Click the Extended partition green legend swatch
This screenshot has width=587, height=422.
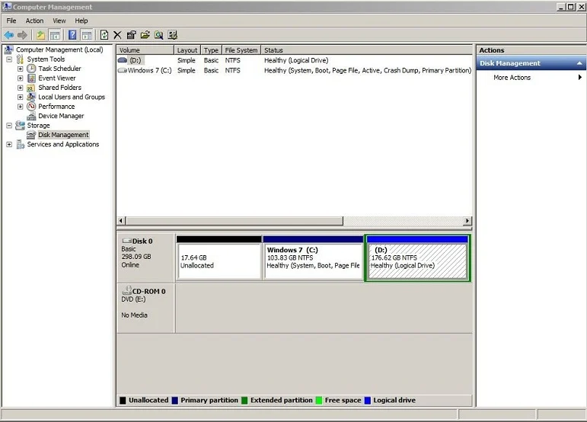point(244,400)
